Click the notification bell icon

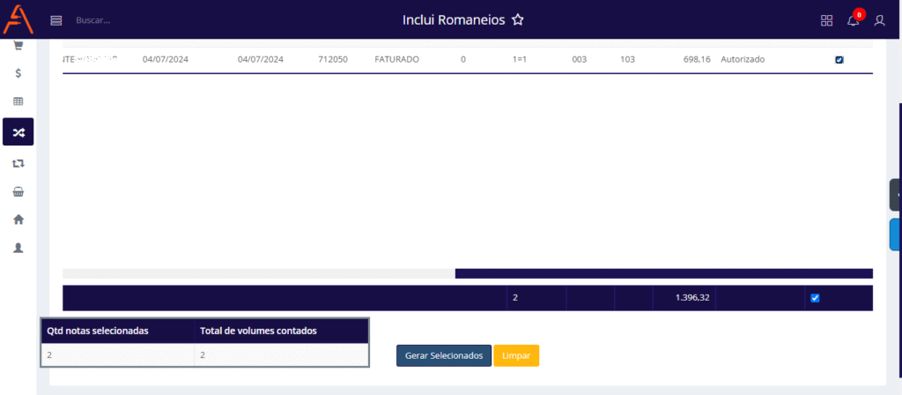tap(853, 20)
